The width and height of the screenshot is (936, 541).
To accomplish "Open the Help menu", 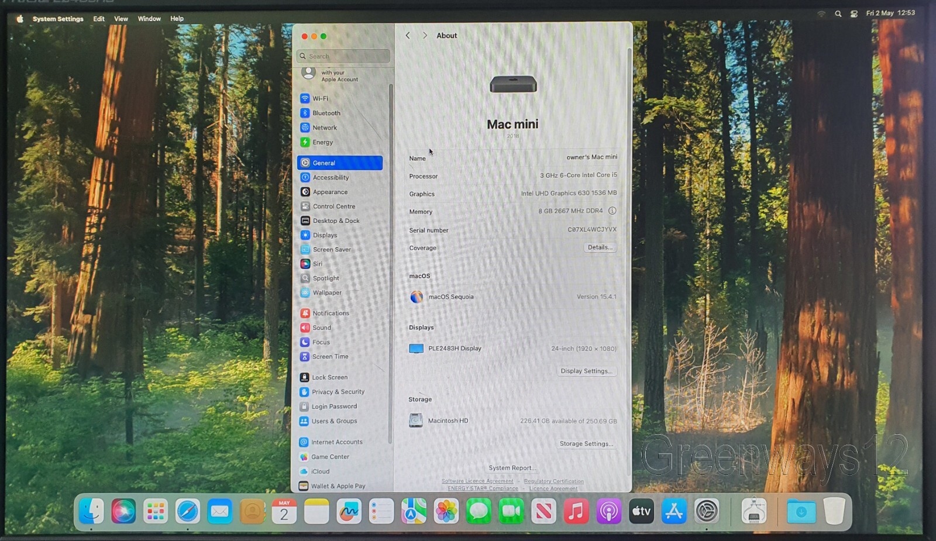I will 177,19.
